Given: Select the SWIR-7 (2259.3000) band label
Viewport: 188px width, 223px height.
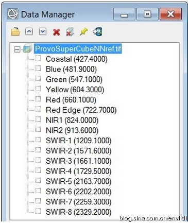Looking at the screenshot, I should click(x=79, y=202).
